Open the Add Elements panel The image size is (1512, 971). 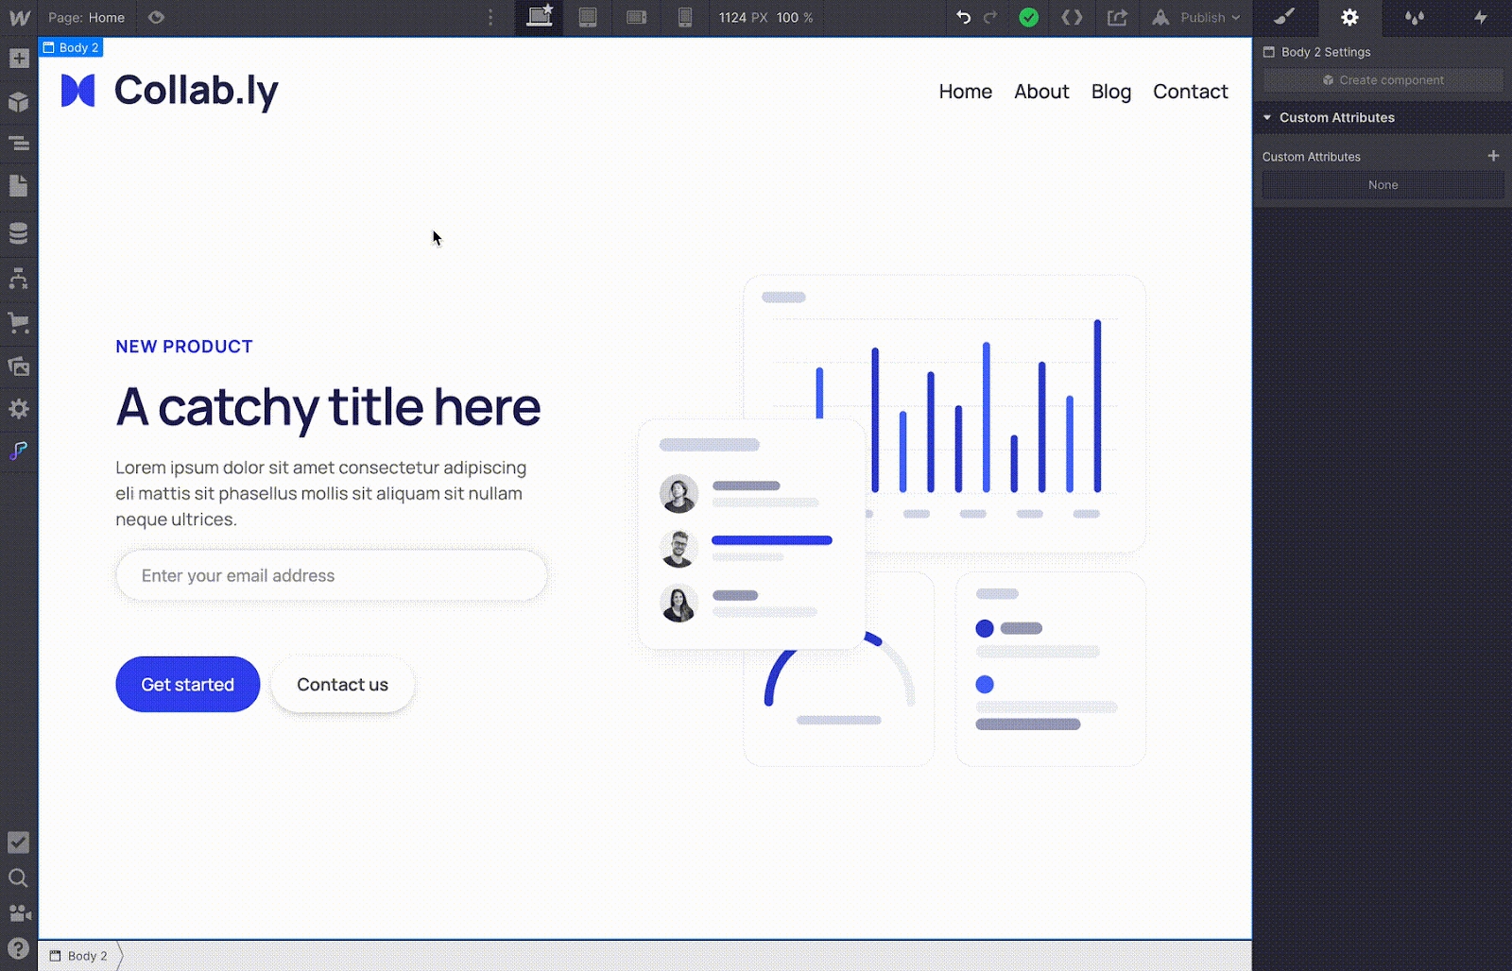[19, 59]
